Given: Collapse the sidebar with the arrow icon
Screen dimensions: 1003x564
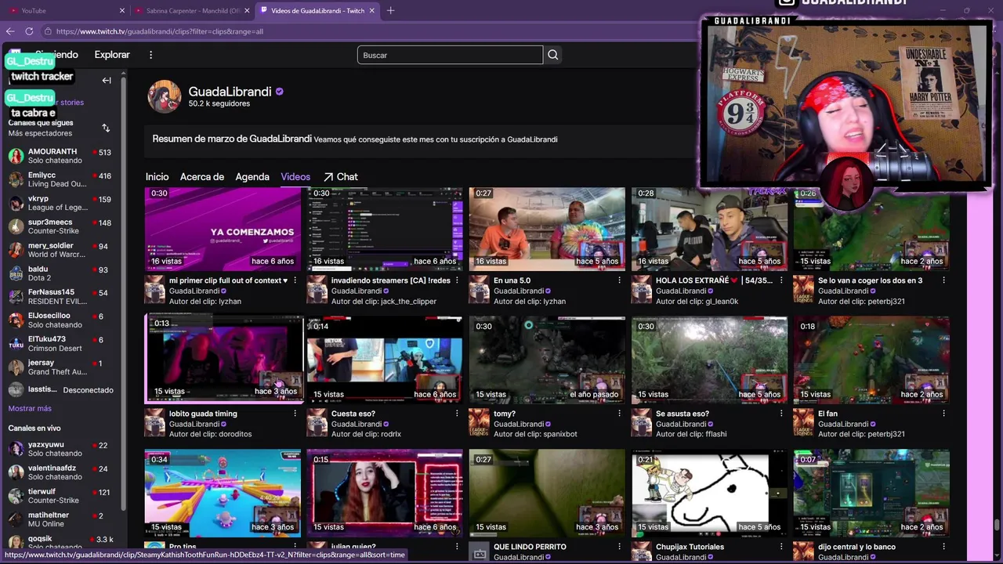Looking at the screenshot, I should (x=107, y=80).
